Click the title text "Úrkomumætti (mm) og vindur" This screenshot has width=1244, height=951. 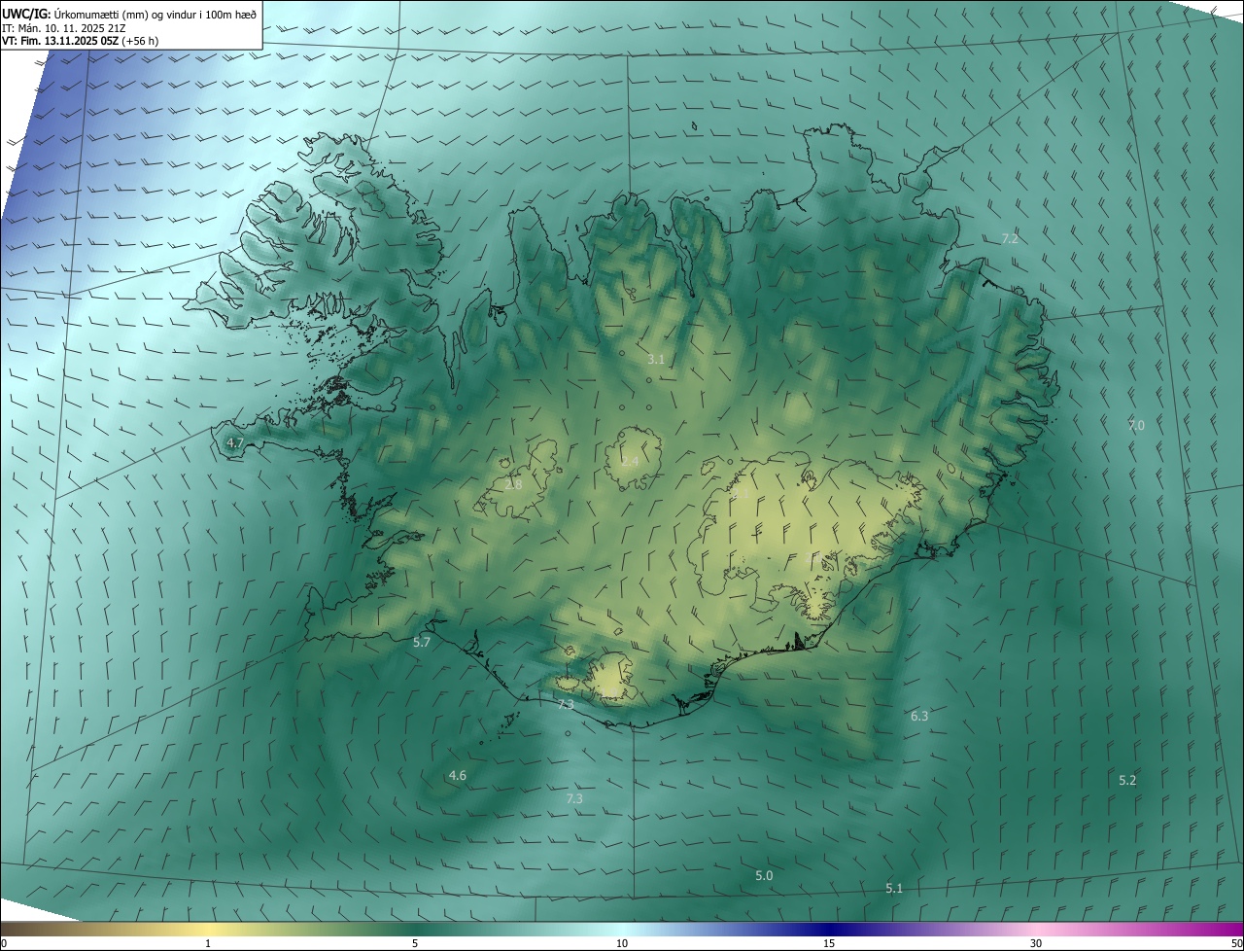point(123,14)
